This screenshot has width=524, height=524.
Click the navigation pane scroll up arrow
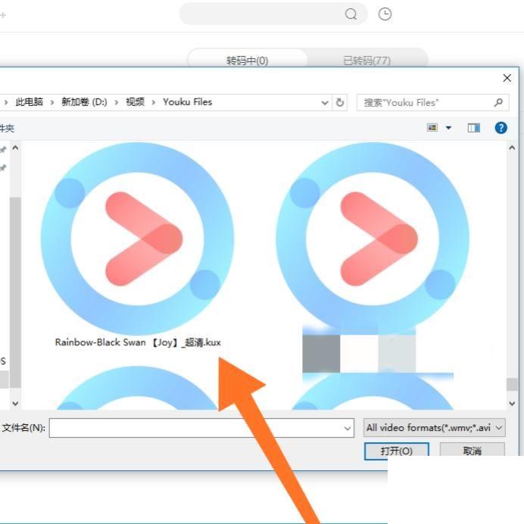(15, 148)
